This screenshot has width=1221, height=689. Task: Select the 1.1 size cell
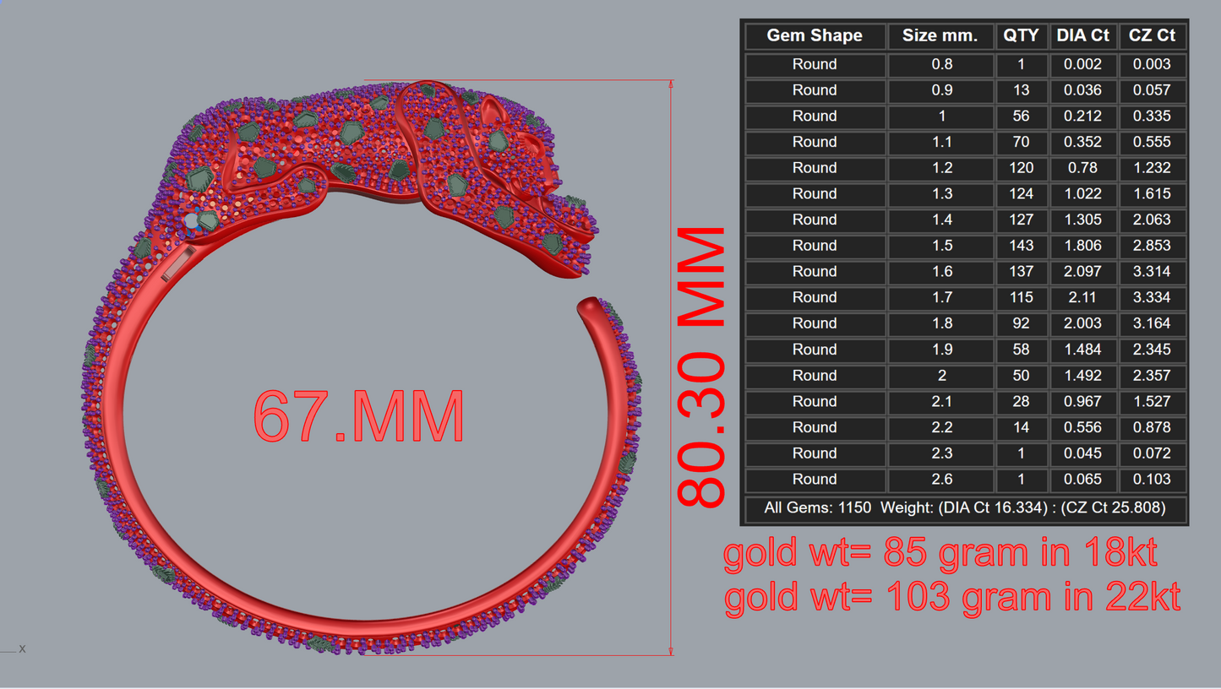(940, 142)
